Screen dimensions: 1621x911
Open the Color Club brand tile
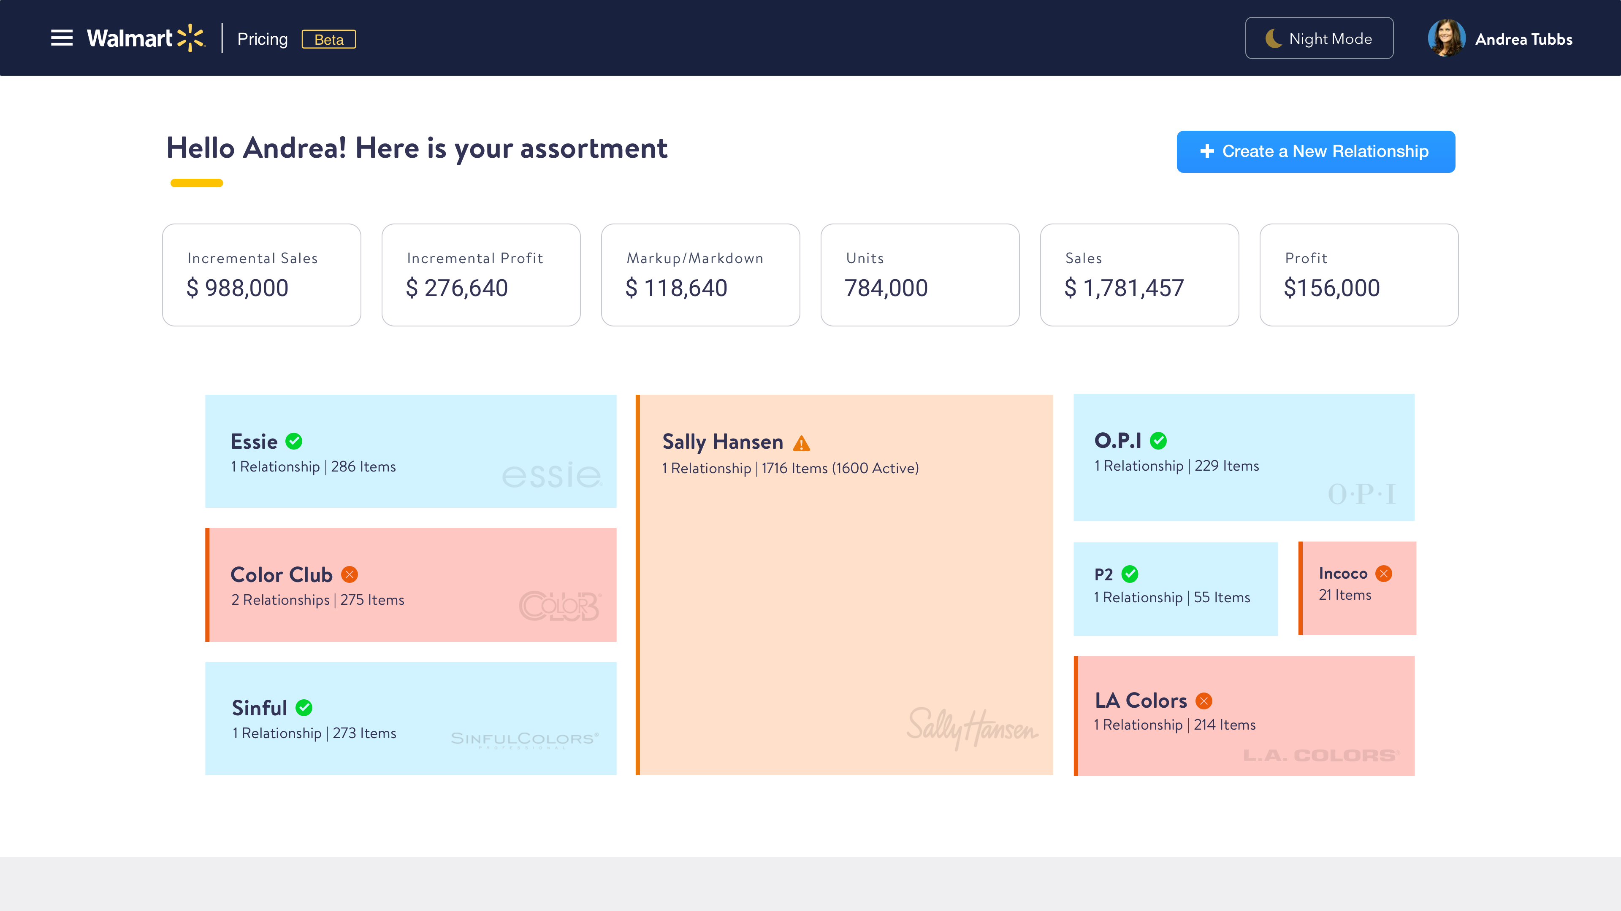tap(411, 585)
